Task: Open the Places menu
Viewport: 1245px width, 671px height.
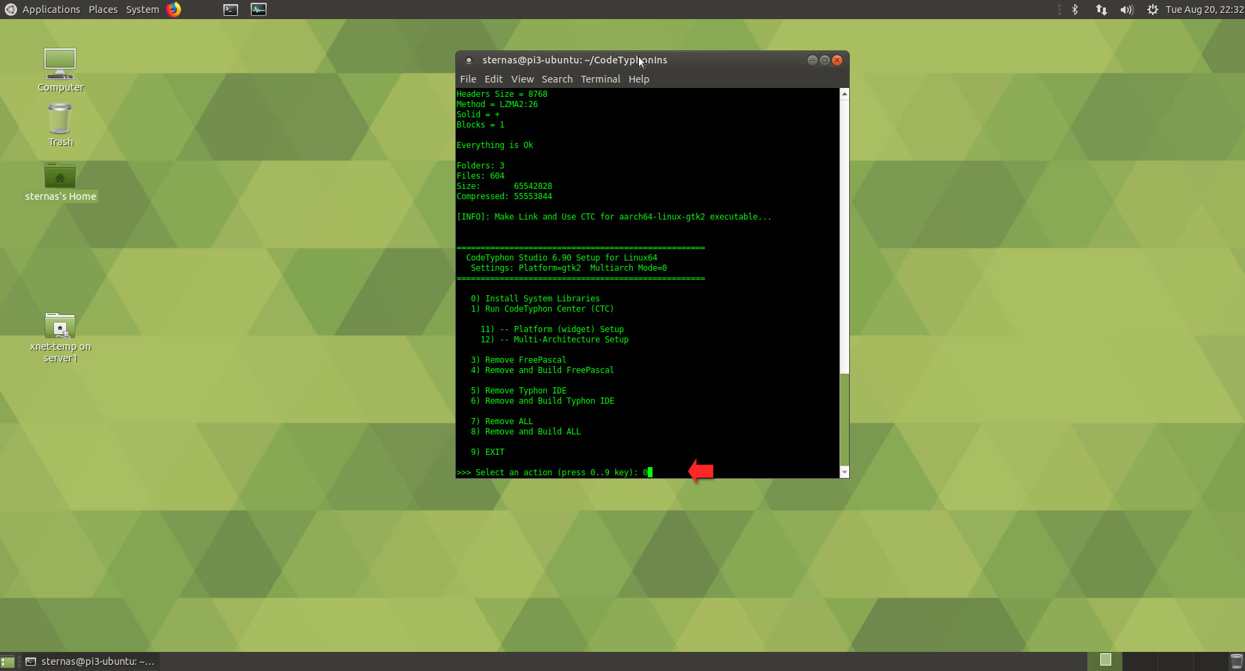Action: tap(103, 10)
